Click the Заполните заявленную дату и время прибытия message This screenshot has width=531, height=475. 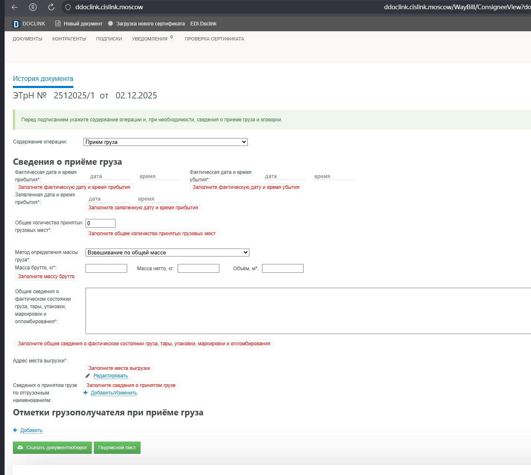143,208
